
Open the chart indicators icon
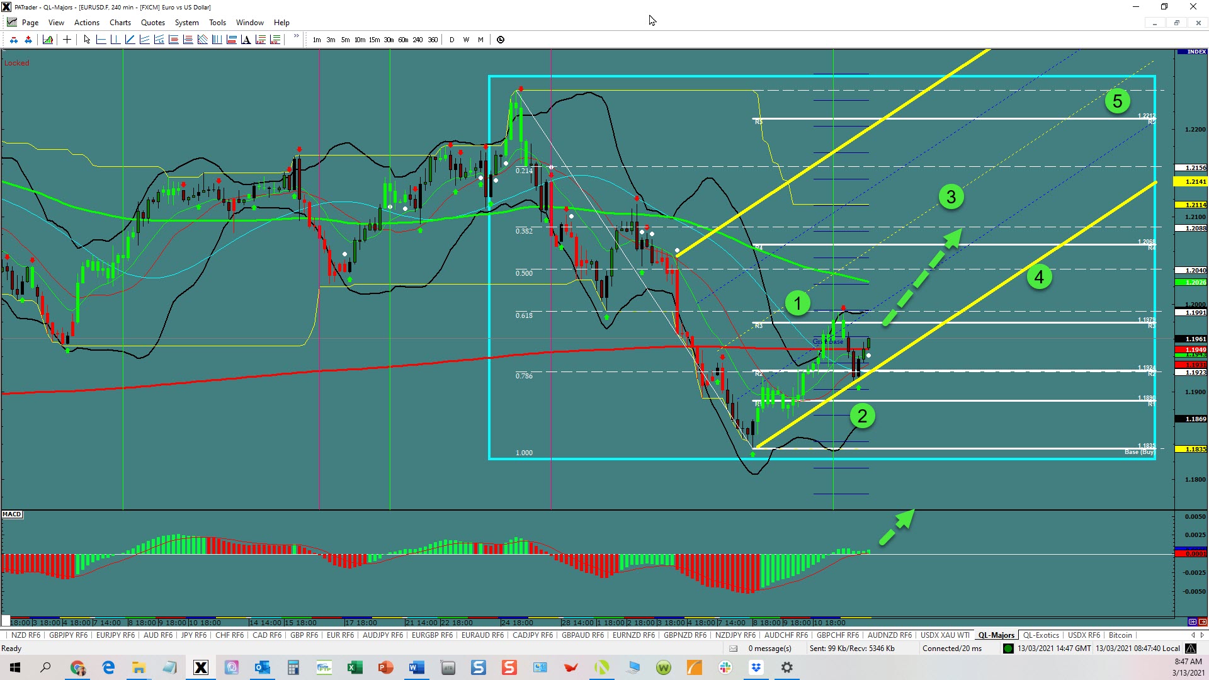coord(48,40)
